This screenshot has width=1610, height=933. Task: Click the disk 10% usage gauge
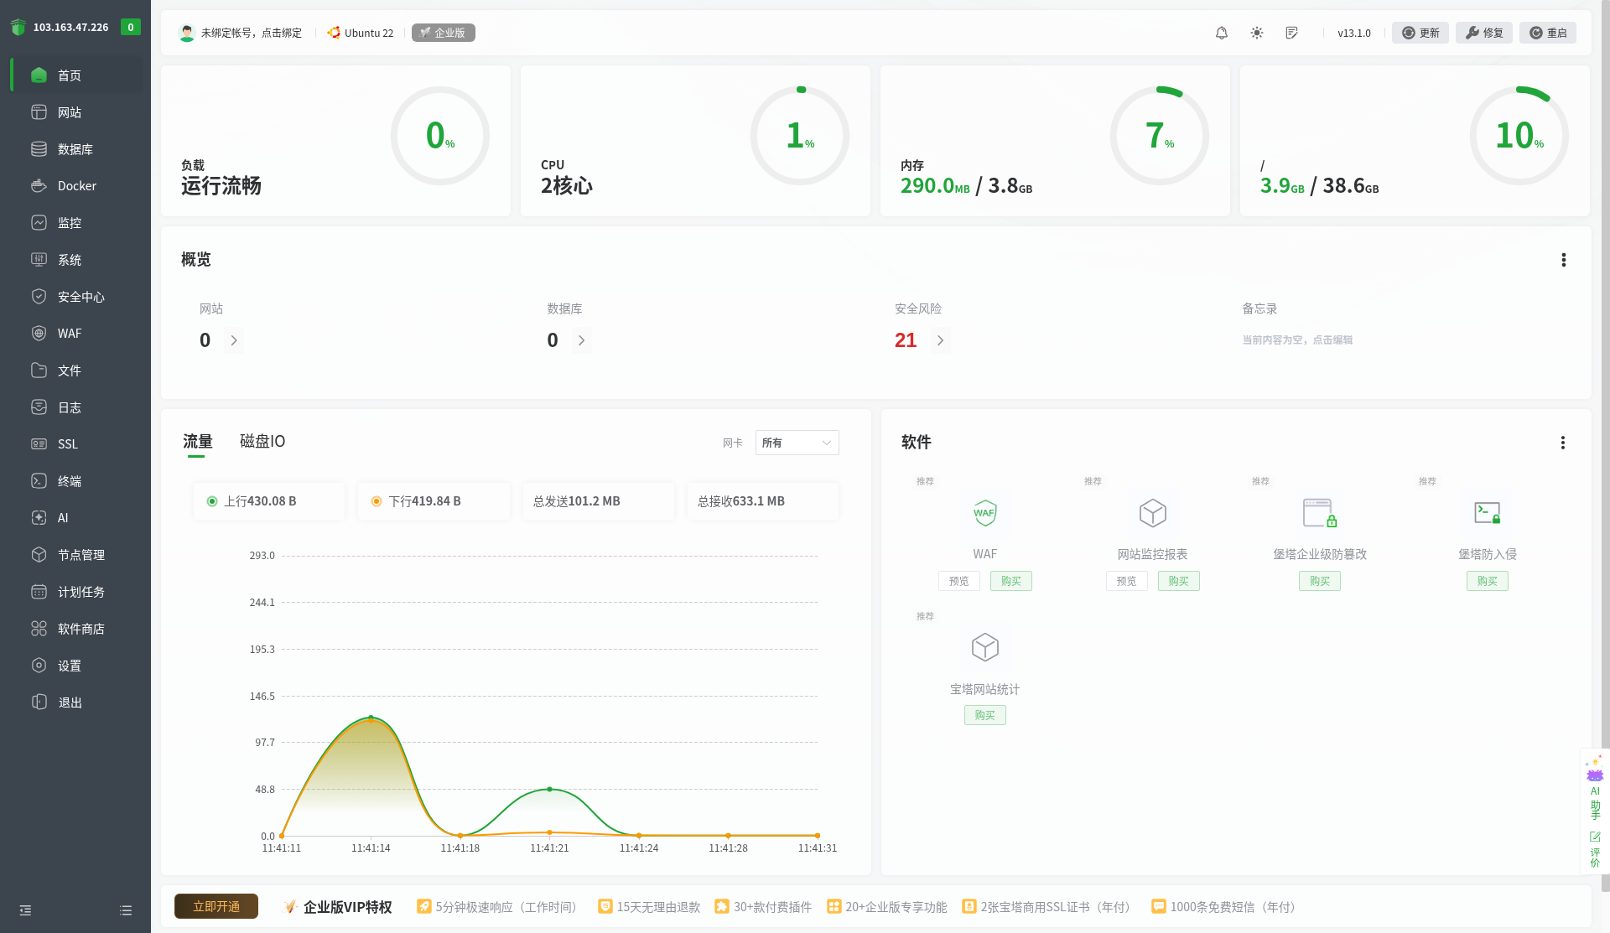1519,136
